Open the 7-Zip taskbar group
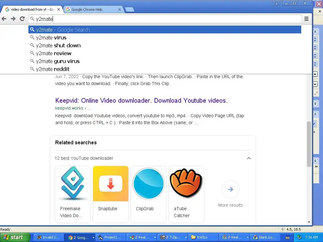This screenshot has width=323, height=242. coord(171,238)
